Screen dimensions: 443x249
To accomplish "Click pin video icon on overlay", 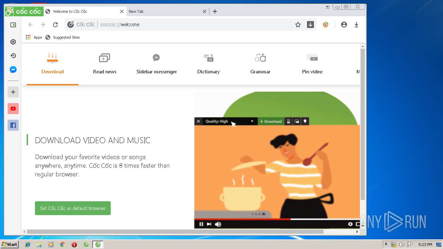I will [x=297, y=121].
